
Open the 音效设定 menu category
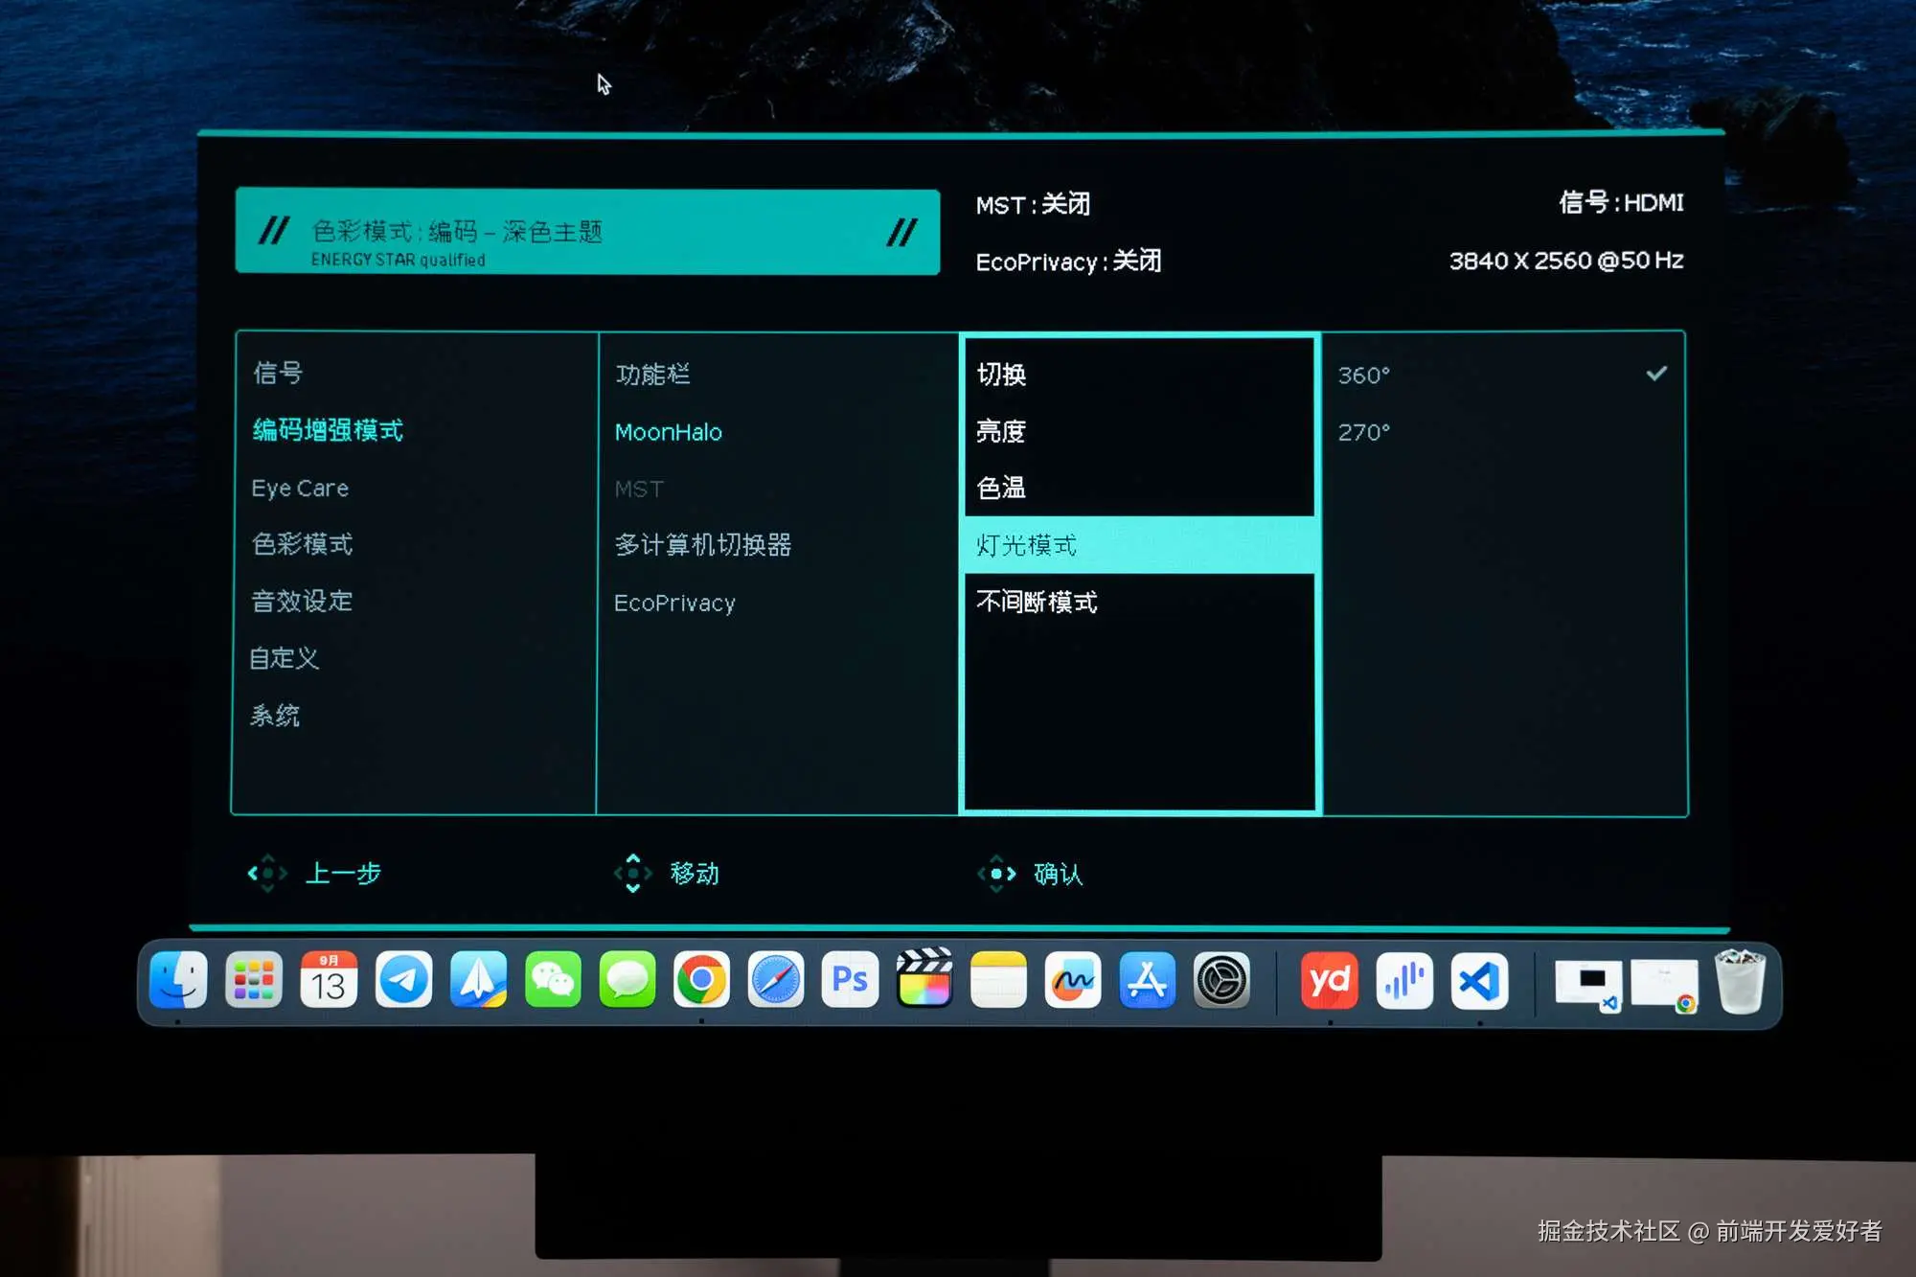point(302,602)
